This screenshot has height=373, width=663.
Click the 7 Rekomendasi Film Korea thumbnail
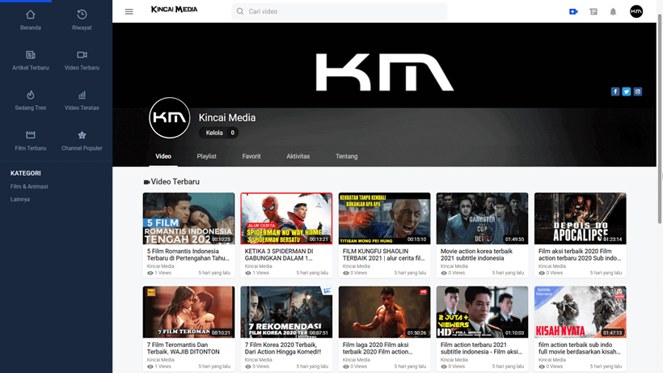(286, 312)
